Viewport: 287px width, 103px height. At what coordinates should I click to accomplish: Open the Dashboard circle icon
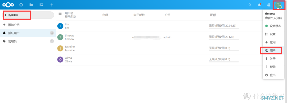(21, 5)
